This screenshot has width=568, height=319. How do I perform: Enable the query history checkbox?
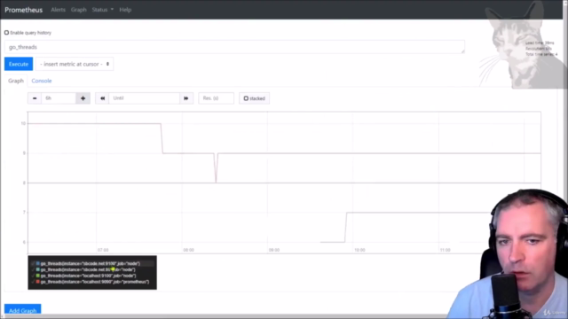6,33
